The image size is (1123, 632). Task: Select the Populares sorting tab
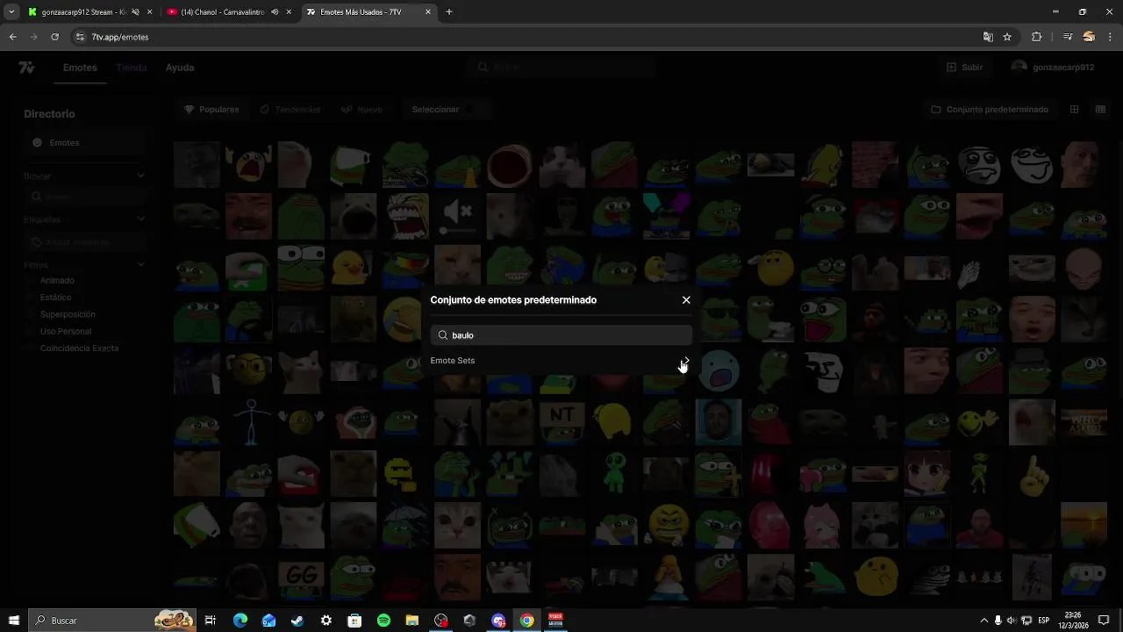211,110
